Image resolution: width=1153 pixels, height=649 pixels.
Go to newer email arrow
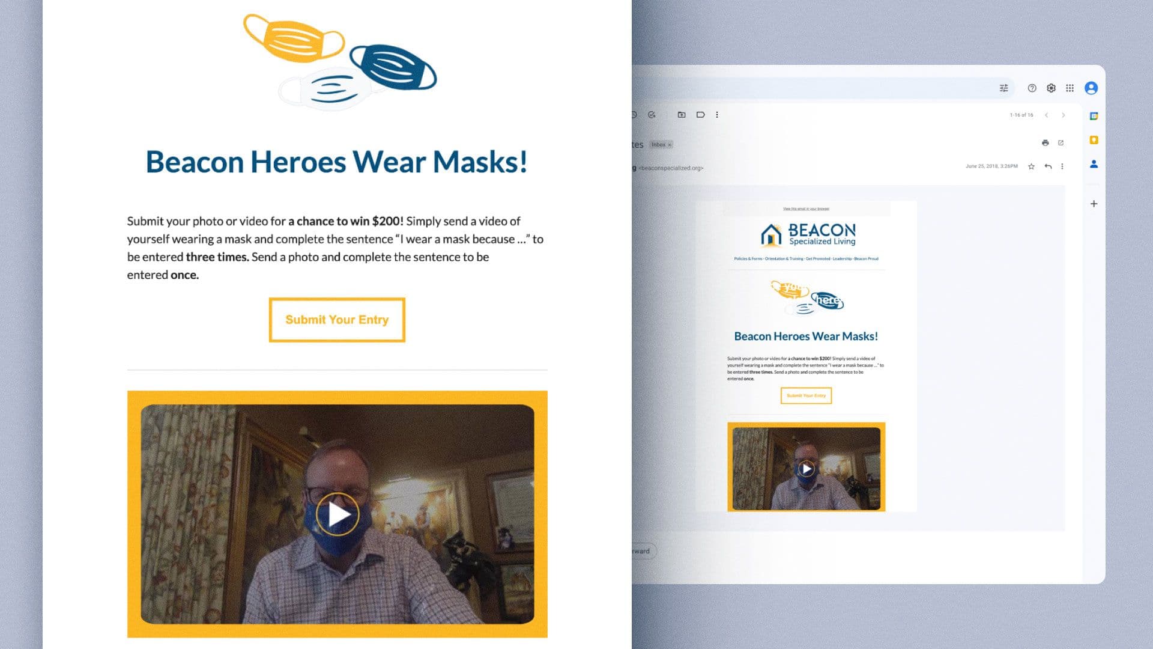(1046, 115)
